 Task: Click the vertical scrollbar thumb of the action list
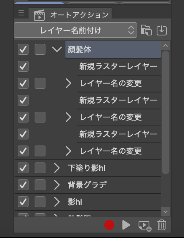(166, 112)
